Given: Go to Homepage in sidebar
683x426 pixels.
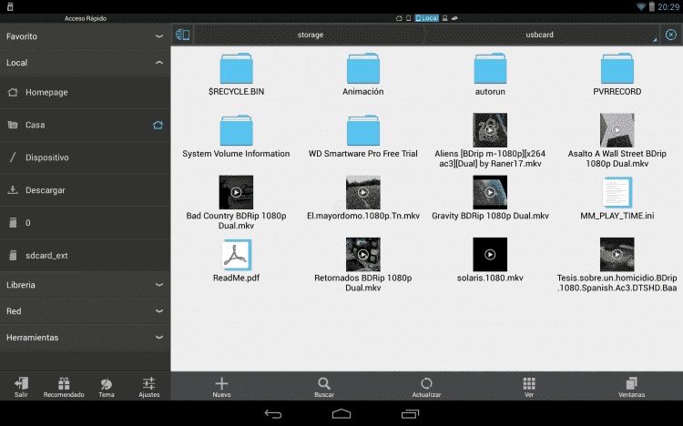Looking at the screenshot, I should pos(85,92).
